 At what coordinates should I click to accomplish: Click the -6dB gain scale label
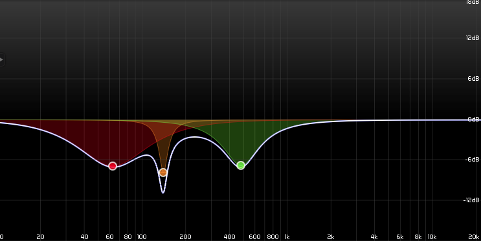pos(473,160)
